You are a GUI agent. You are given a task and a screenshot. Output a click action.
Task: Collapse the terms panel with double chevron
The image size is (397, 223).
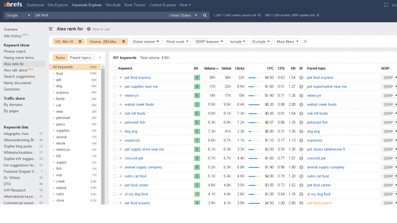click(100, 58)
